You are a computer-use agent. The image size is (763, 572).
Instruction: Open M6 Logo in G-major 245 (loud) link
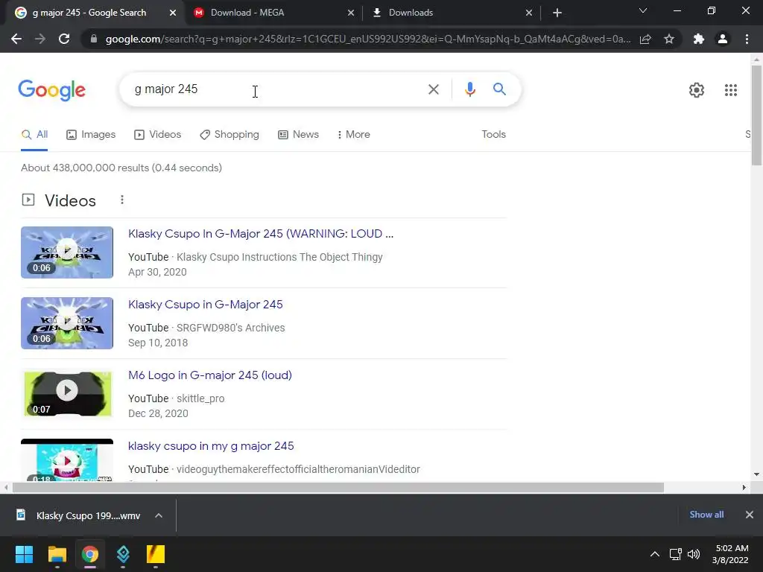click(x=209, y=375)
